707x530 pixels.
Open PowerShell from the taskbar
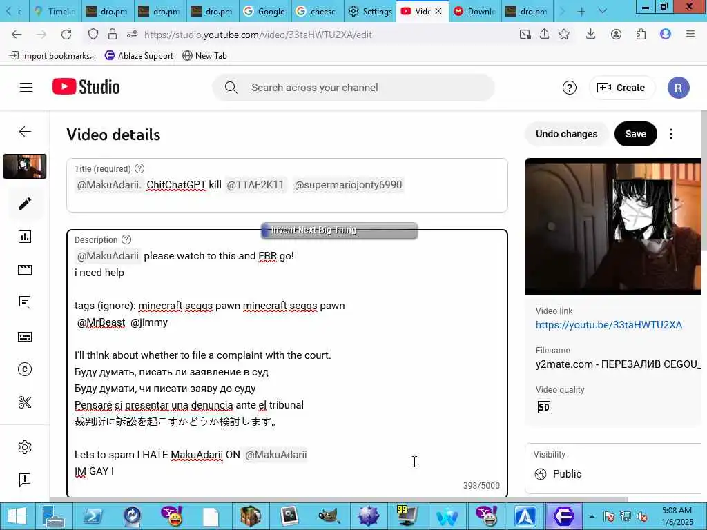pyautogui.click(x=93, y=516)
